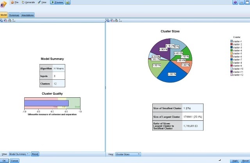Click the cluster-1 legend color swatch
This screenshot has height=163, width=250.
(232, 41)
